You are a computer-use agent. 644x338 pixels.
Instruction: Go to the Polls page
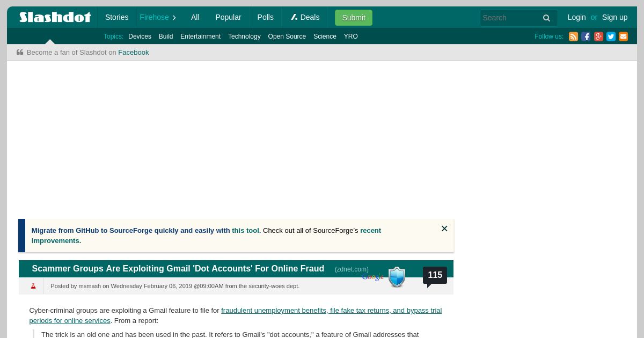(x=265, y=17)
